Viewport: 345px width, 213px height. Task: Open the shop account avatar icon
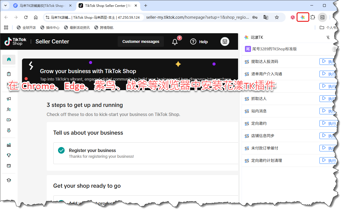[225, 42]
